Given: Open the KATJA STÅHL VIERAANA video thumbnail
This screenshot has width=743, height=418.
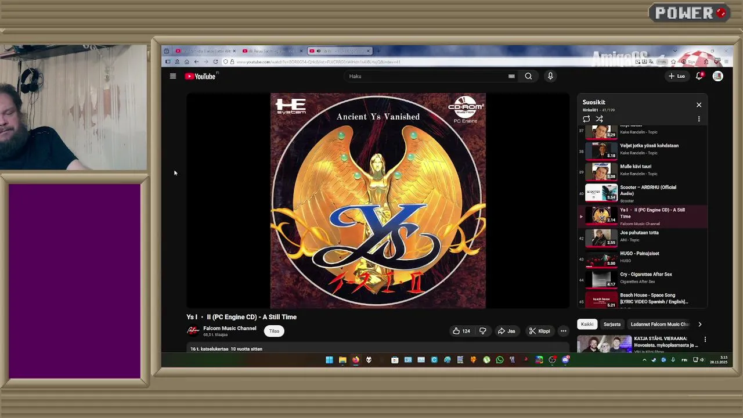Looking at the screenshot, I should (x=604, y=344).
